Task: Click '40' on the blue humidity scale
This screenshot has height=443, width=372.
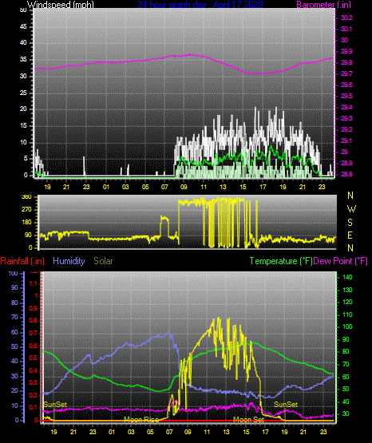Action: click(14, 361)
